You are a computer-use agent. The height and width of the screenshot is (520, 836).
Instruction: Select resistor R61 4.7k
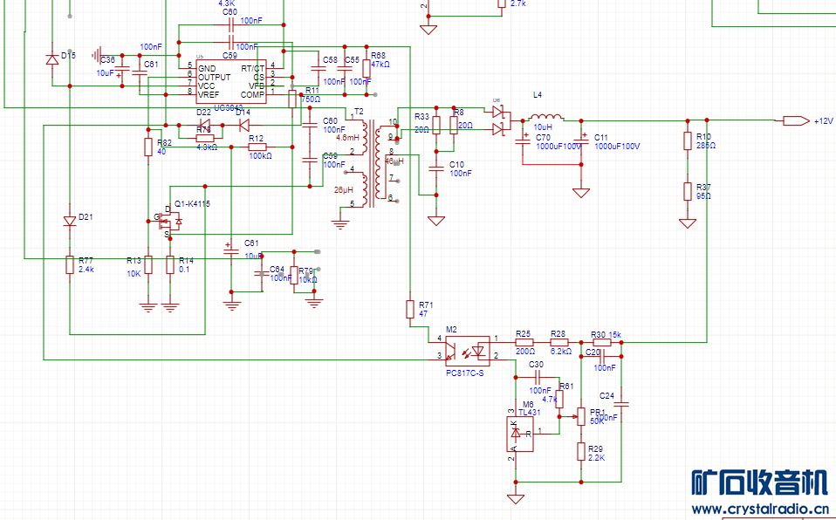point(558,399)
